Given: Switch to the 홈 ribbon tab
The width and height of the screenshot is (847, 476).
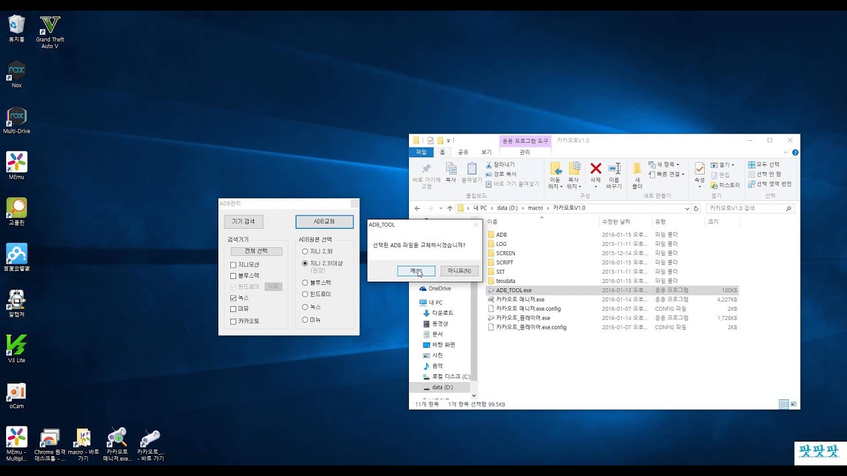Looking at the screenshot, I should (x=443, y=152).
